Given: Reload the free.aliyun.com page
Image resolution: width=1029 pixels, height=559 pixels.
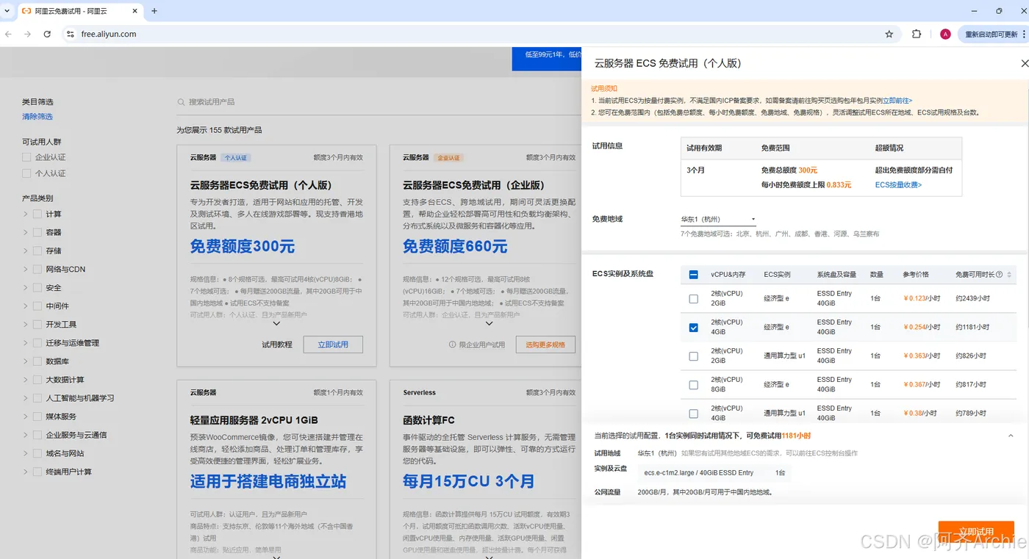Looking at the screenshot, I should coord(47,34).
